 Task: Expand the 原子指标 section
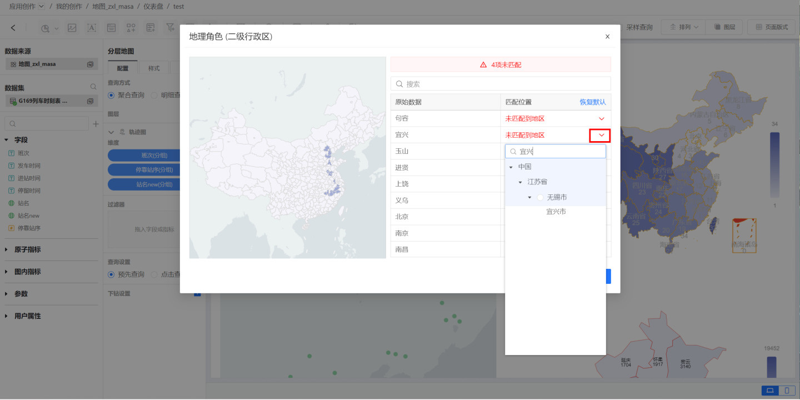[x=7, y=249]
